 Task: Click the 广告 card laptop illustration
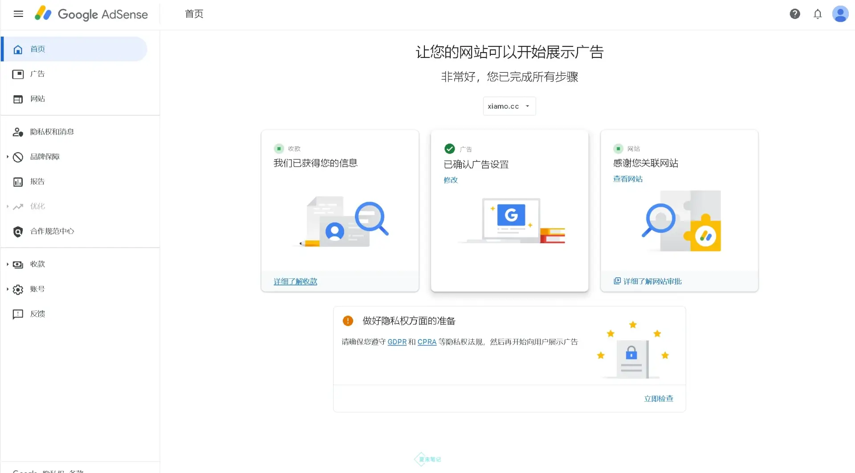[512, 220]
